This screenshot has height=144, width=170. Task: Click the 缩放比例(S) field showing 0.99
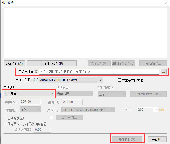[42, 130]
